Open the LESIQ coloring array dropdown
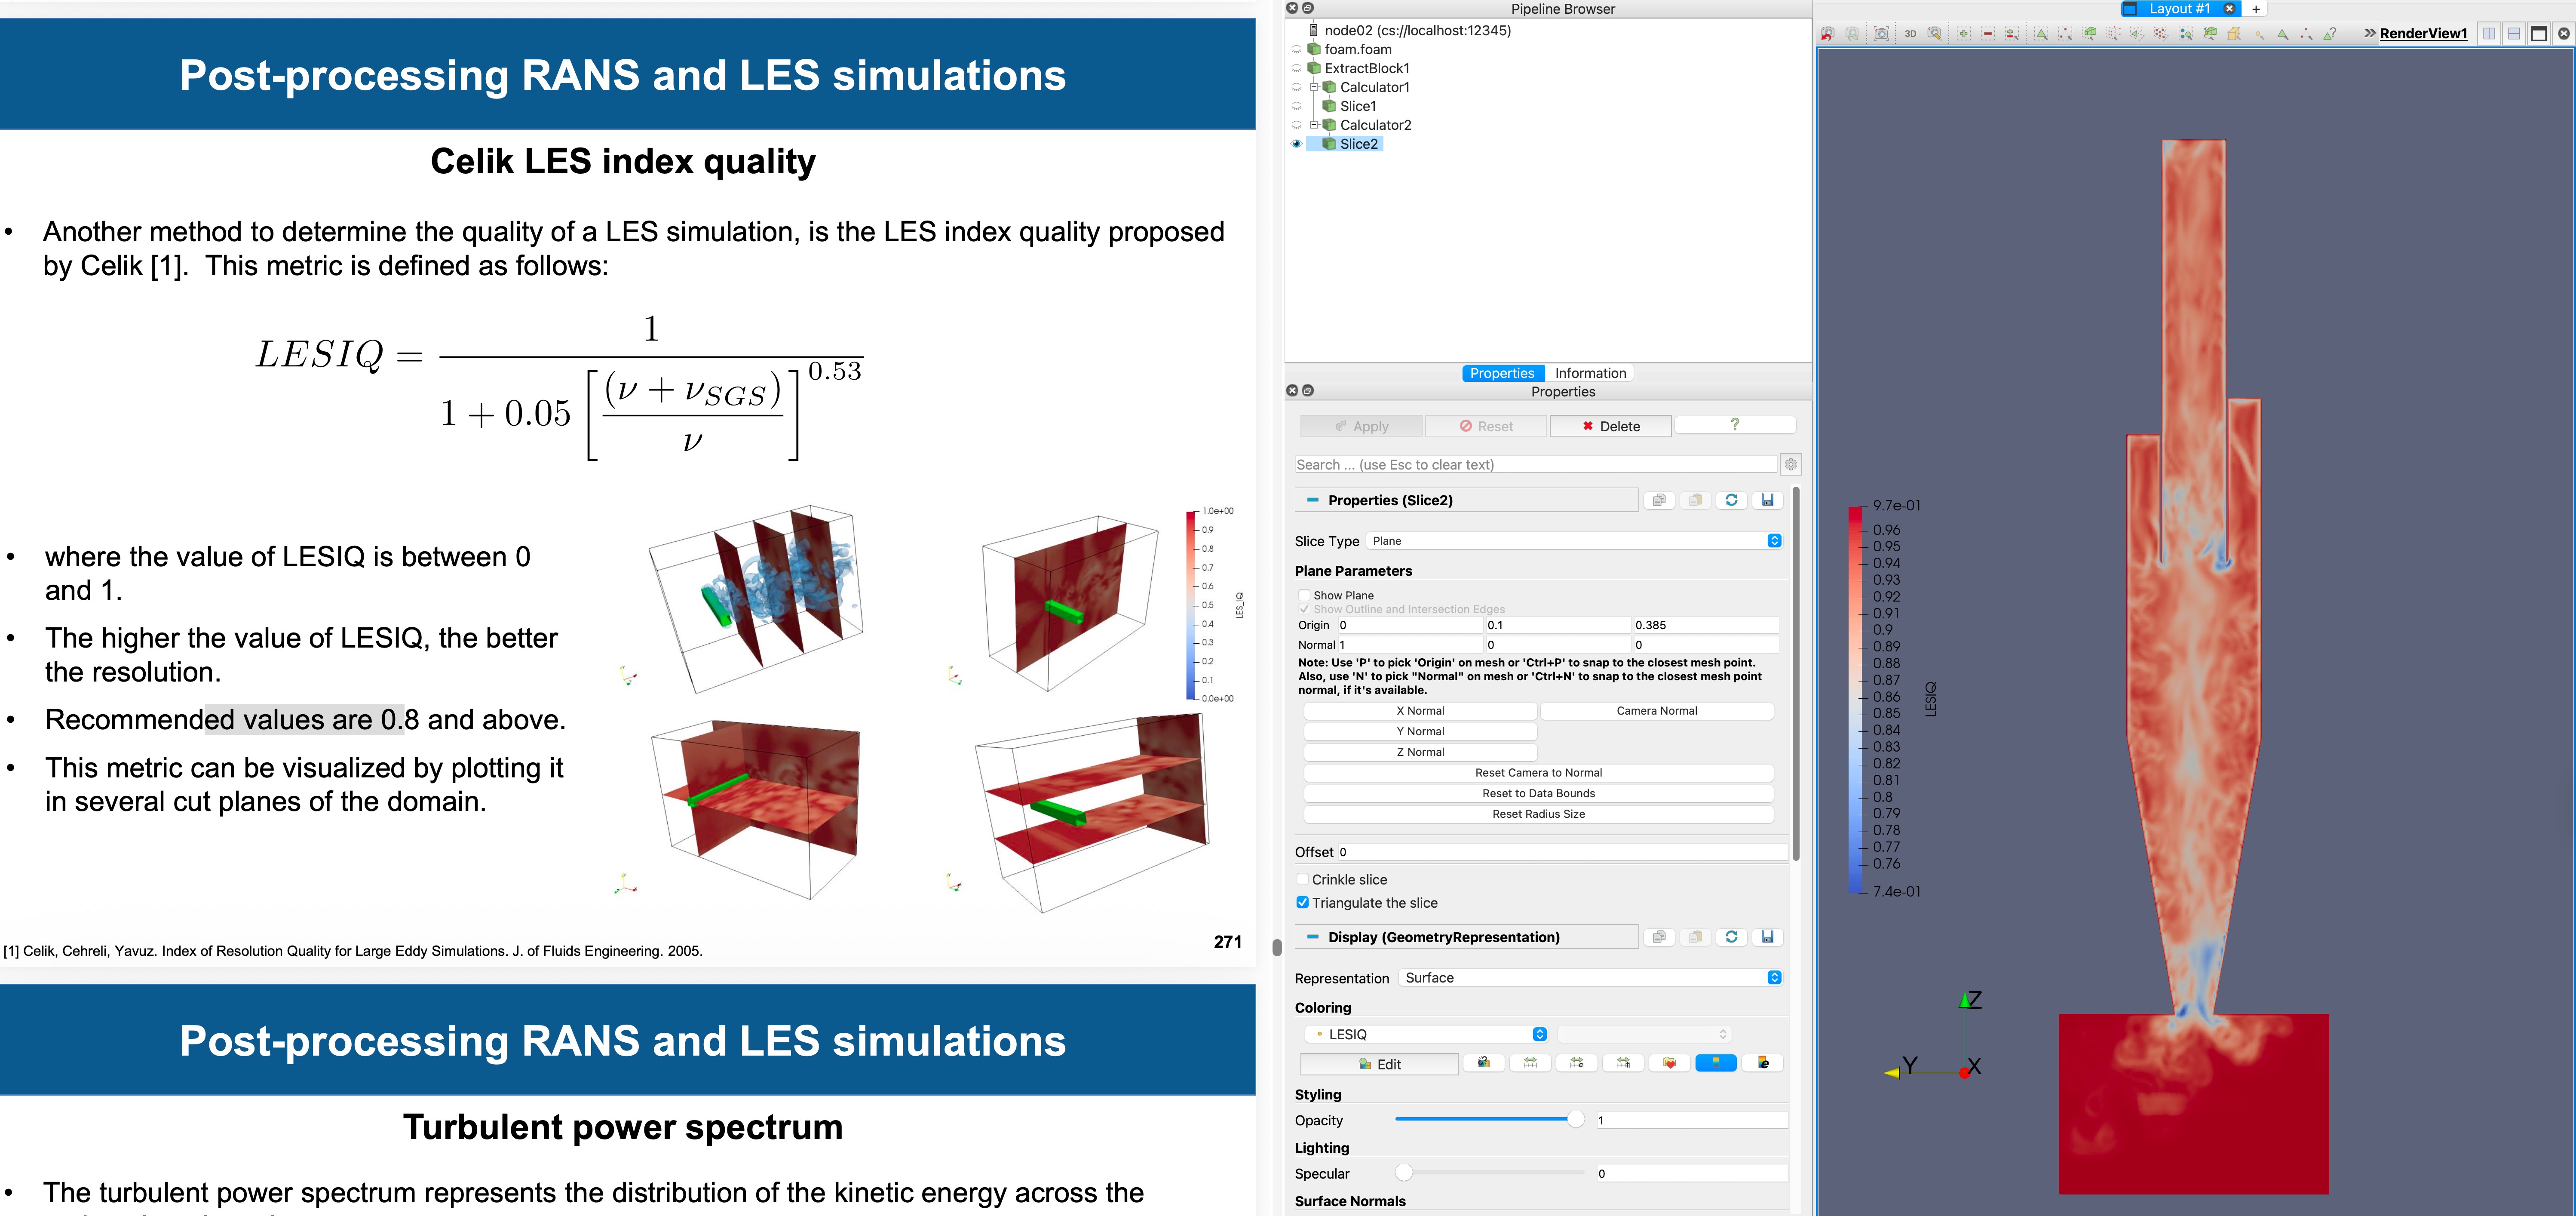The height and width of the screenshot is (1216, 2576). (1427, 1034)
